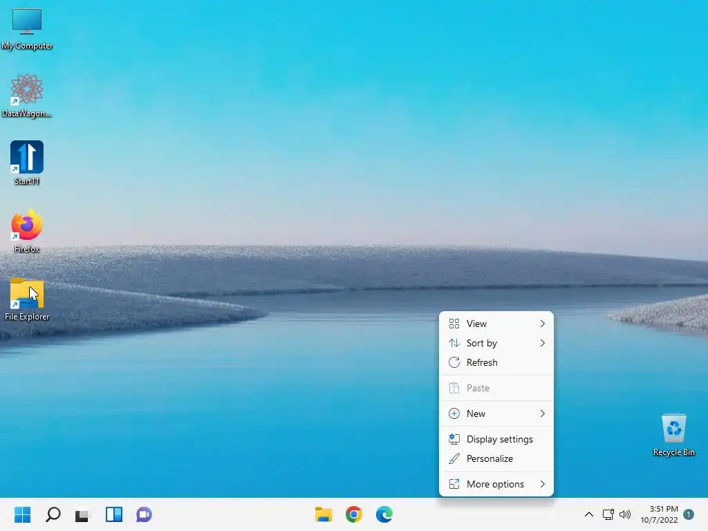Launch Google Chrome from the taskbar
Screen dimensions: 708x531
[354, 514]
